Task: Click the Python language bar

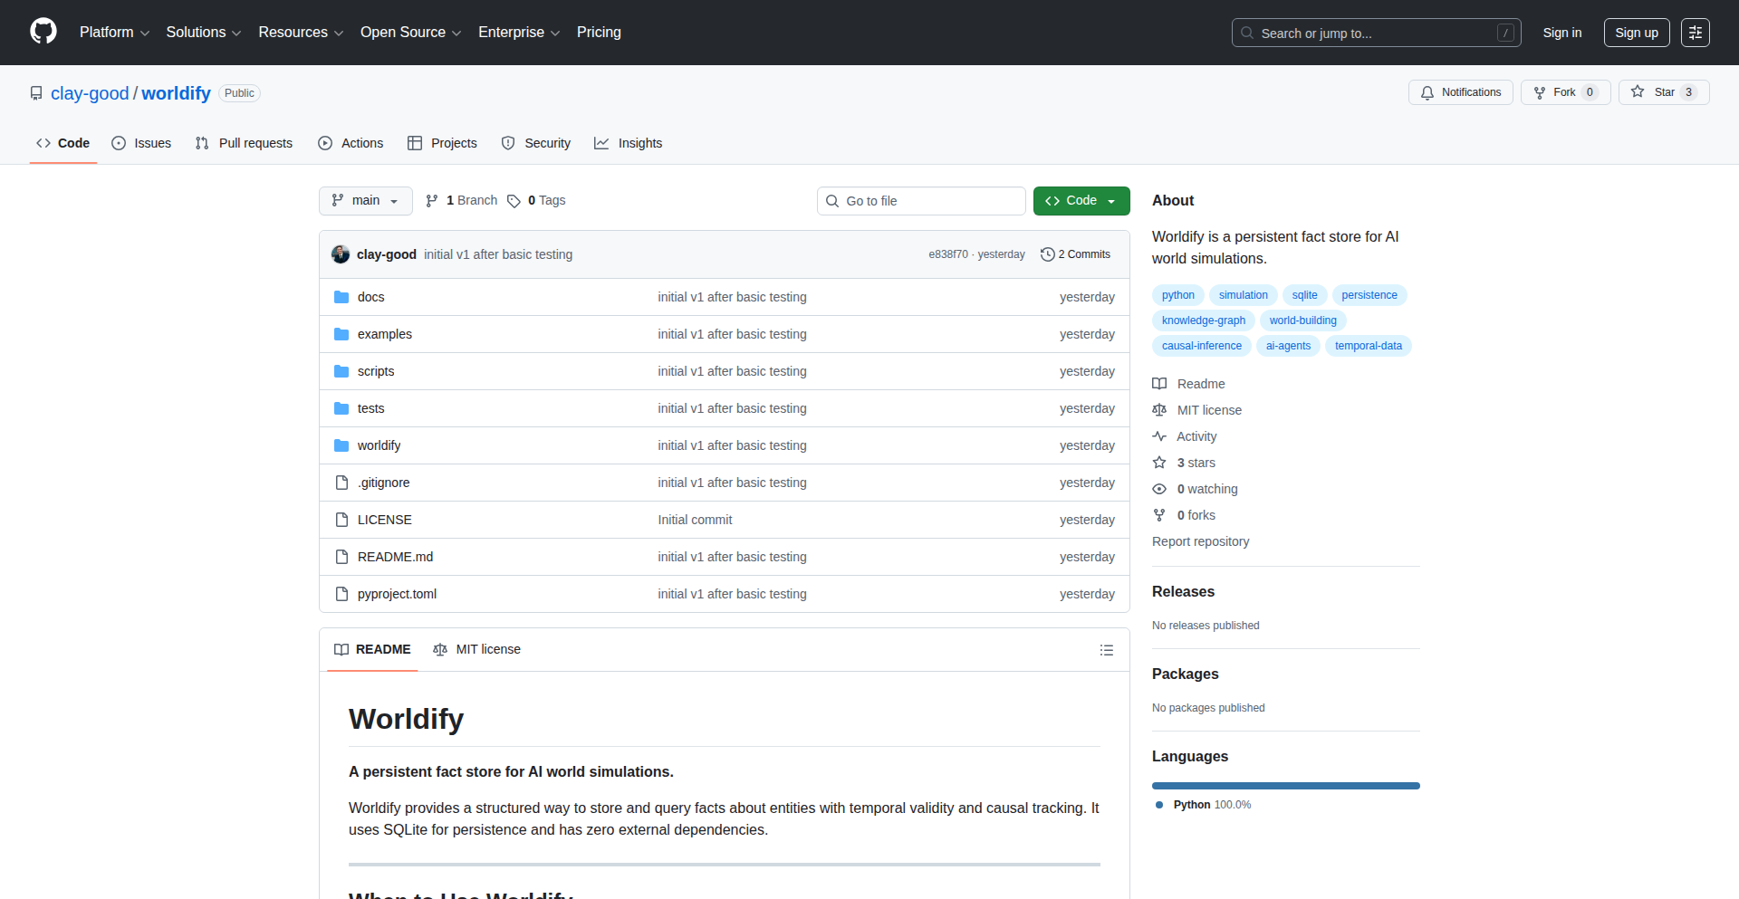Action: (1285, 786)
